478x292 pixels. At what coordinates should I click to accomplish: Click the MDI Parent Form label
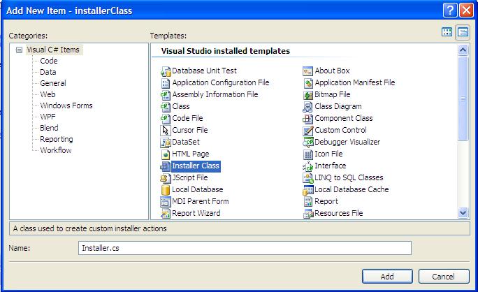[x=201, y=201]
